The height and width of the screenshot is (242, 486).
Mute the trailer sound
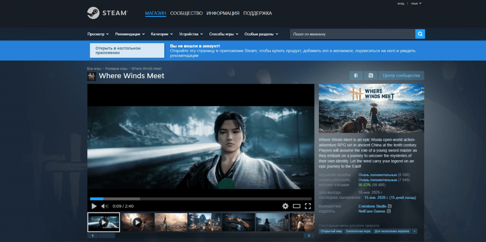point(105,206)
